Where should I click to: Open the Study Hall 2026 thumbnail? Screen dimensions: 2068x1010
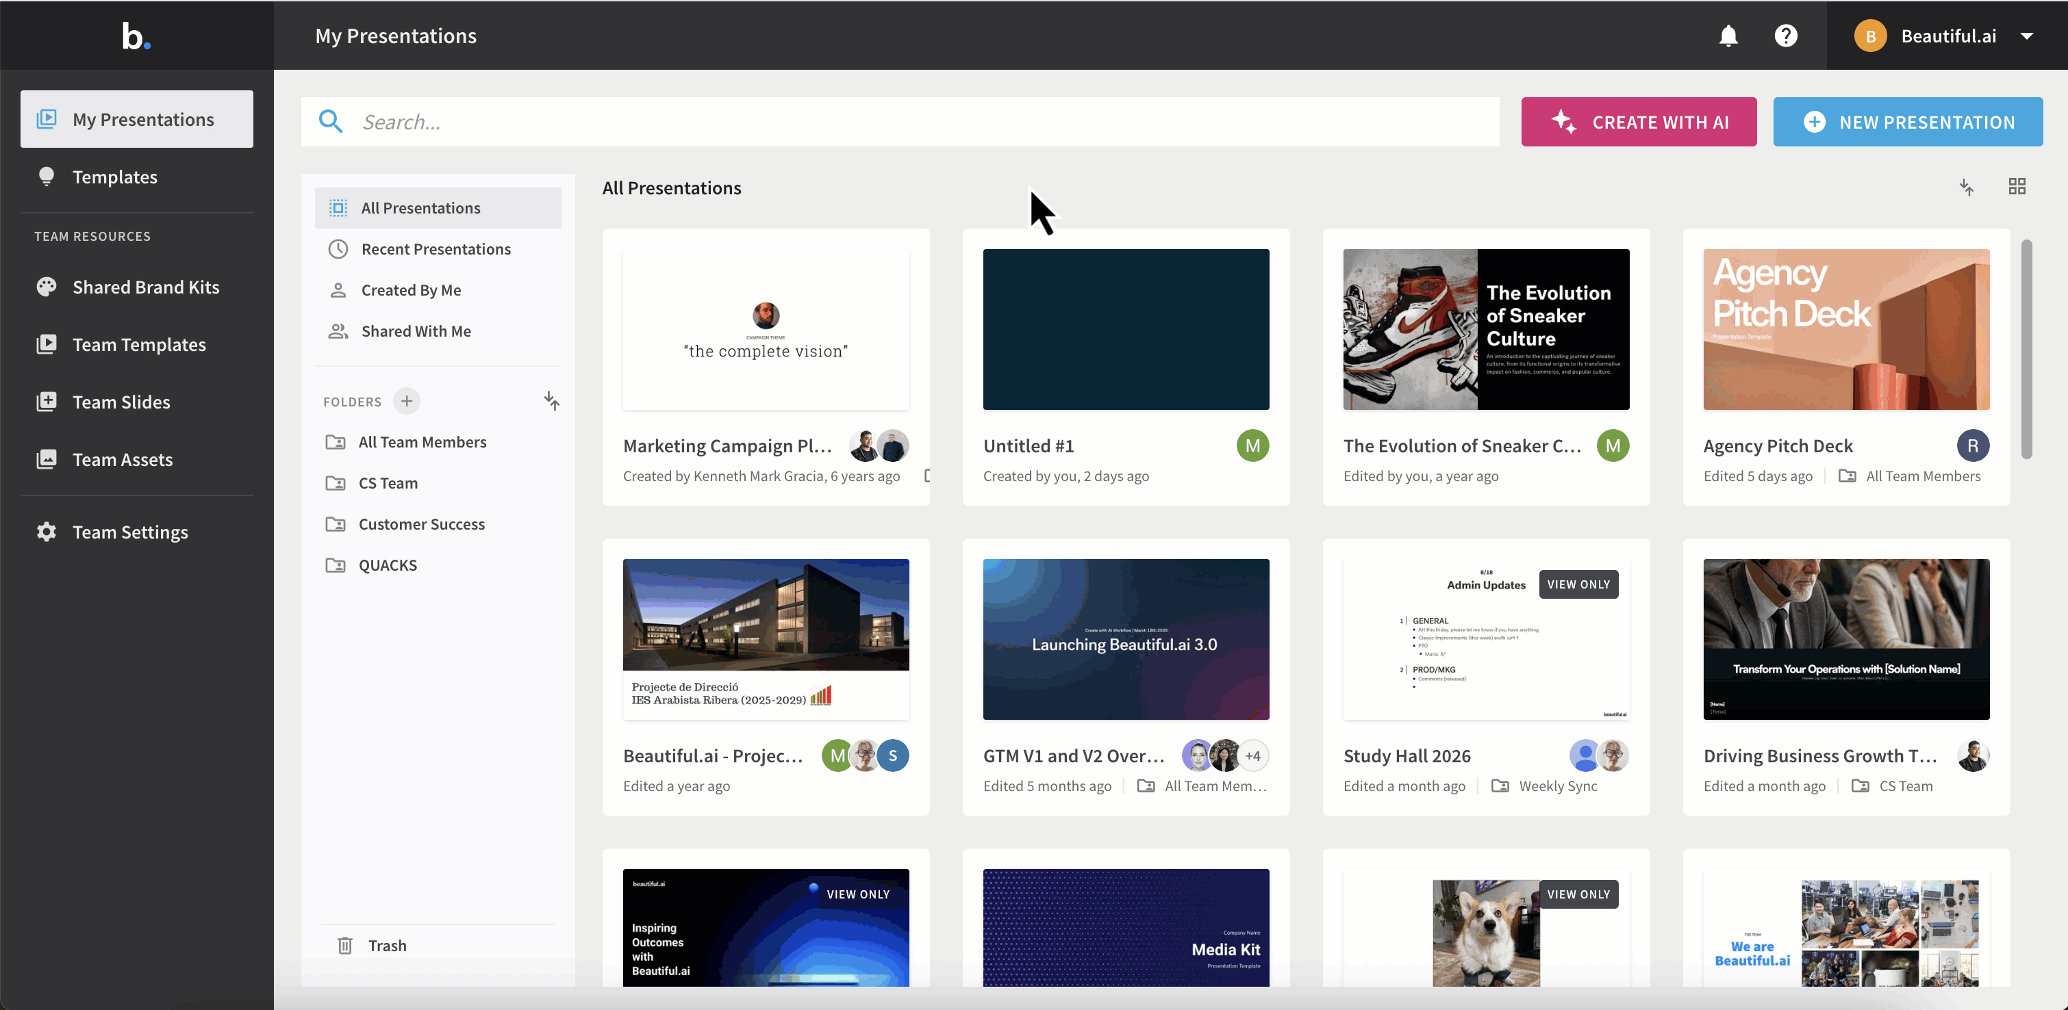[x=1486, y=639]
